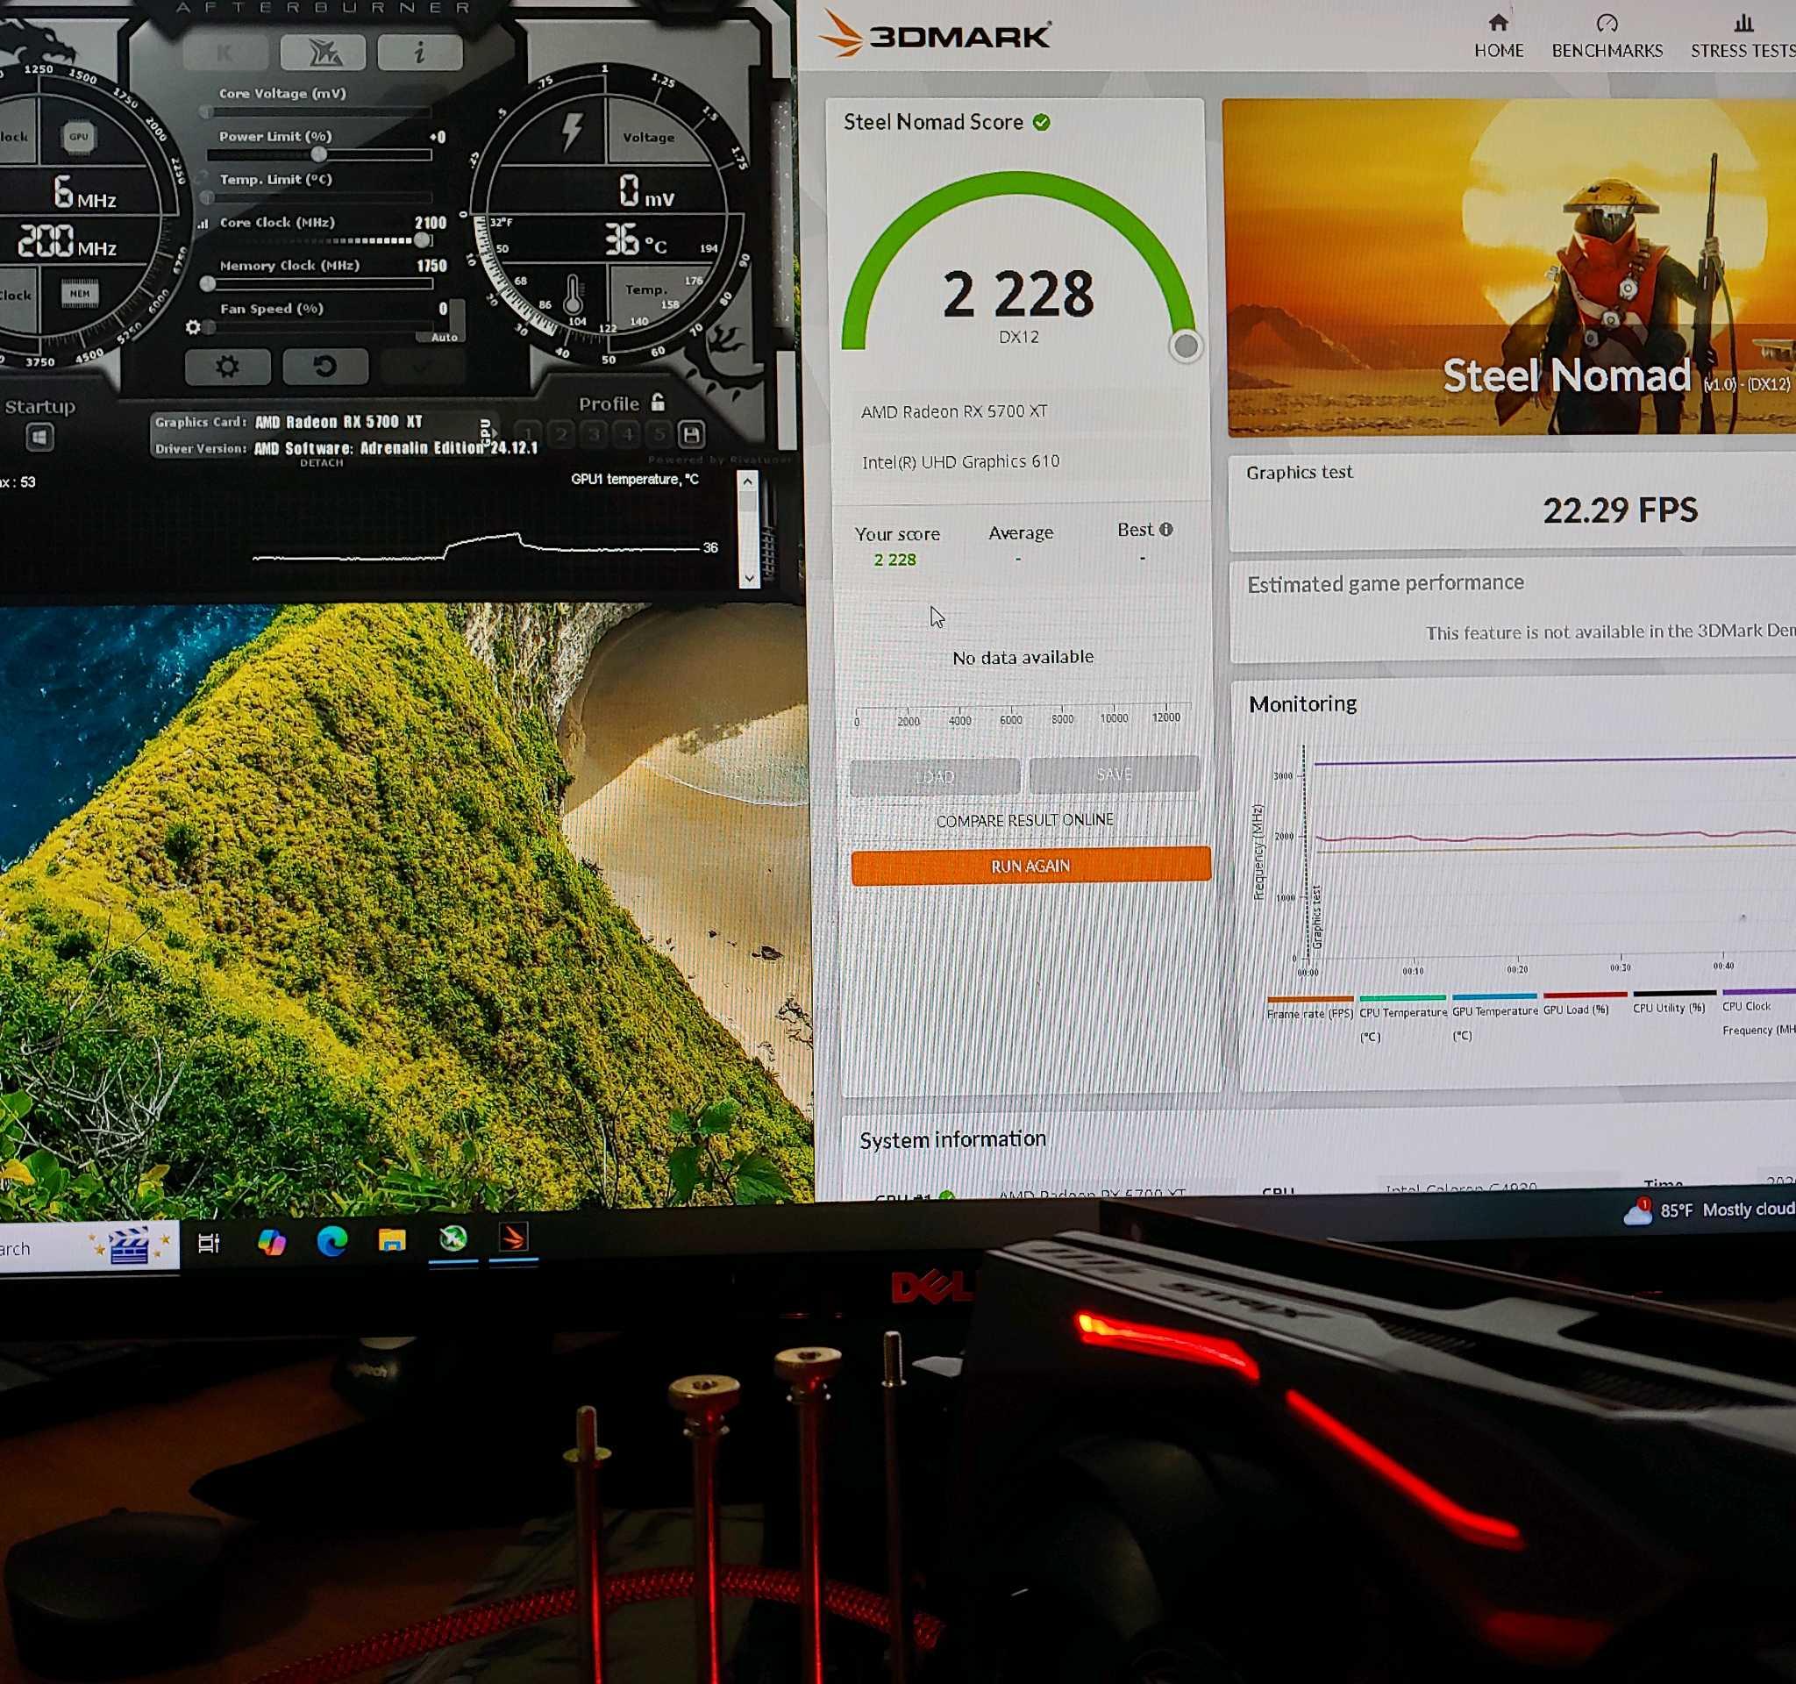Toggle the CPU Temperature legend entry

click(x=1402, y=1018)
